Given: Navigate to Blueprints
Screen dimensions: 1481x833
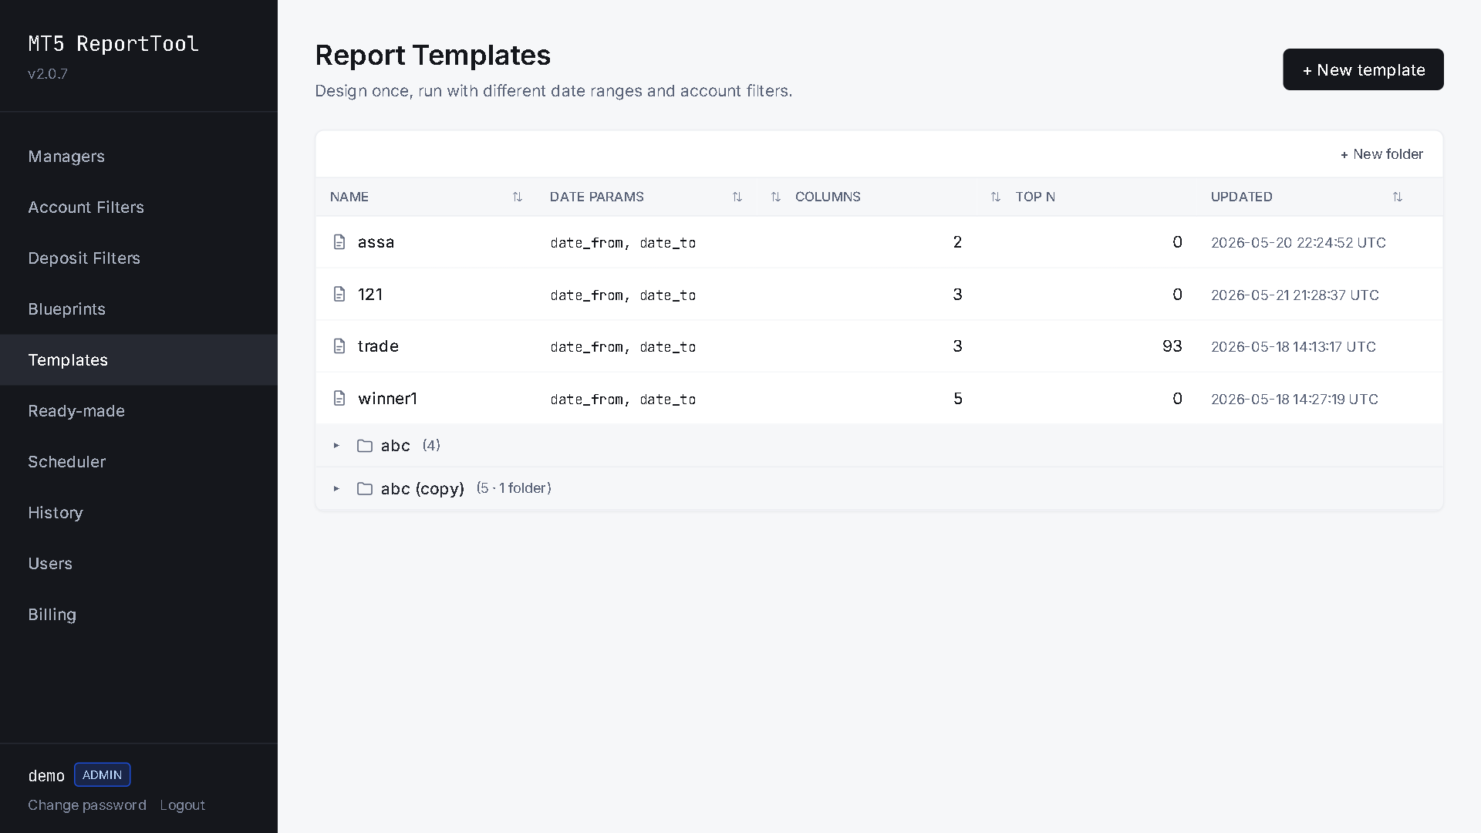Looking at the screenshot, I should click(x=139, y=309).
